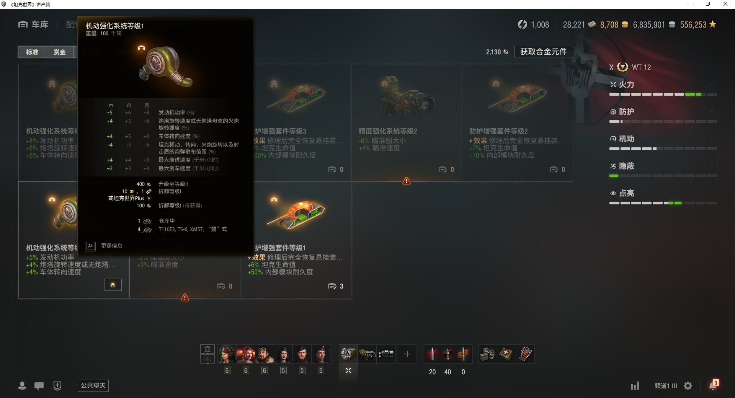Open the settings gear icon
Viewport: 735px width, 398px height.
[x=688, y=386]
